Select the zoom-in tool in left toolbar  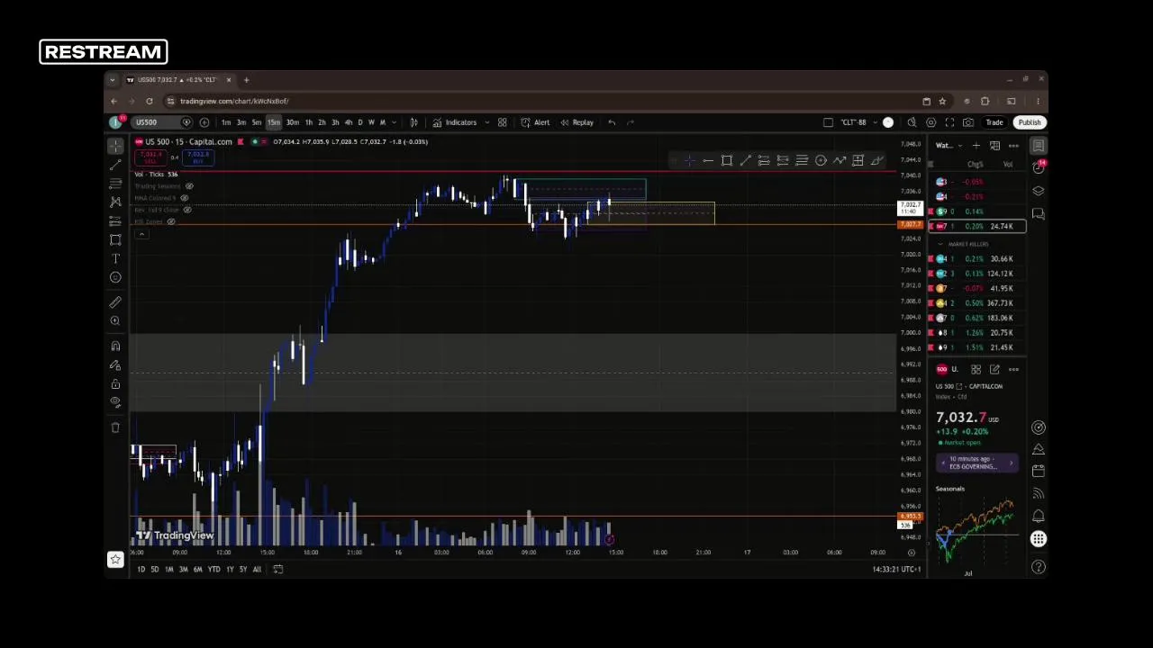pos(115,321)
